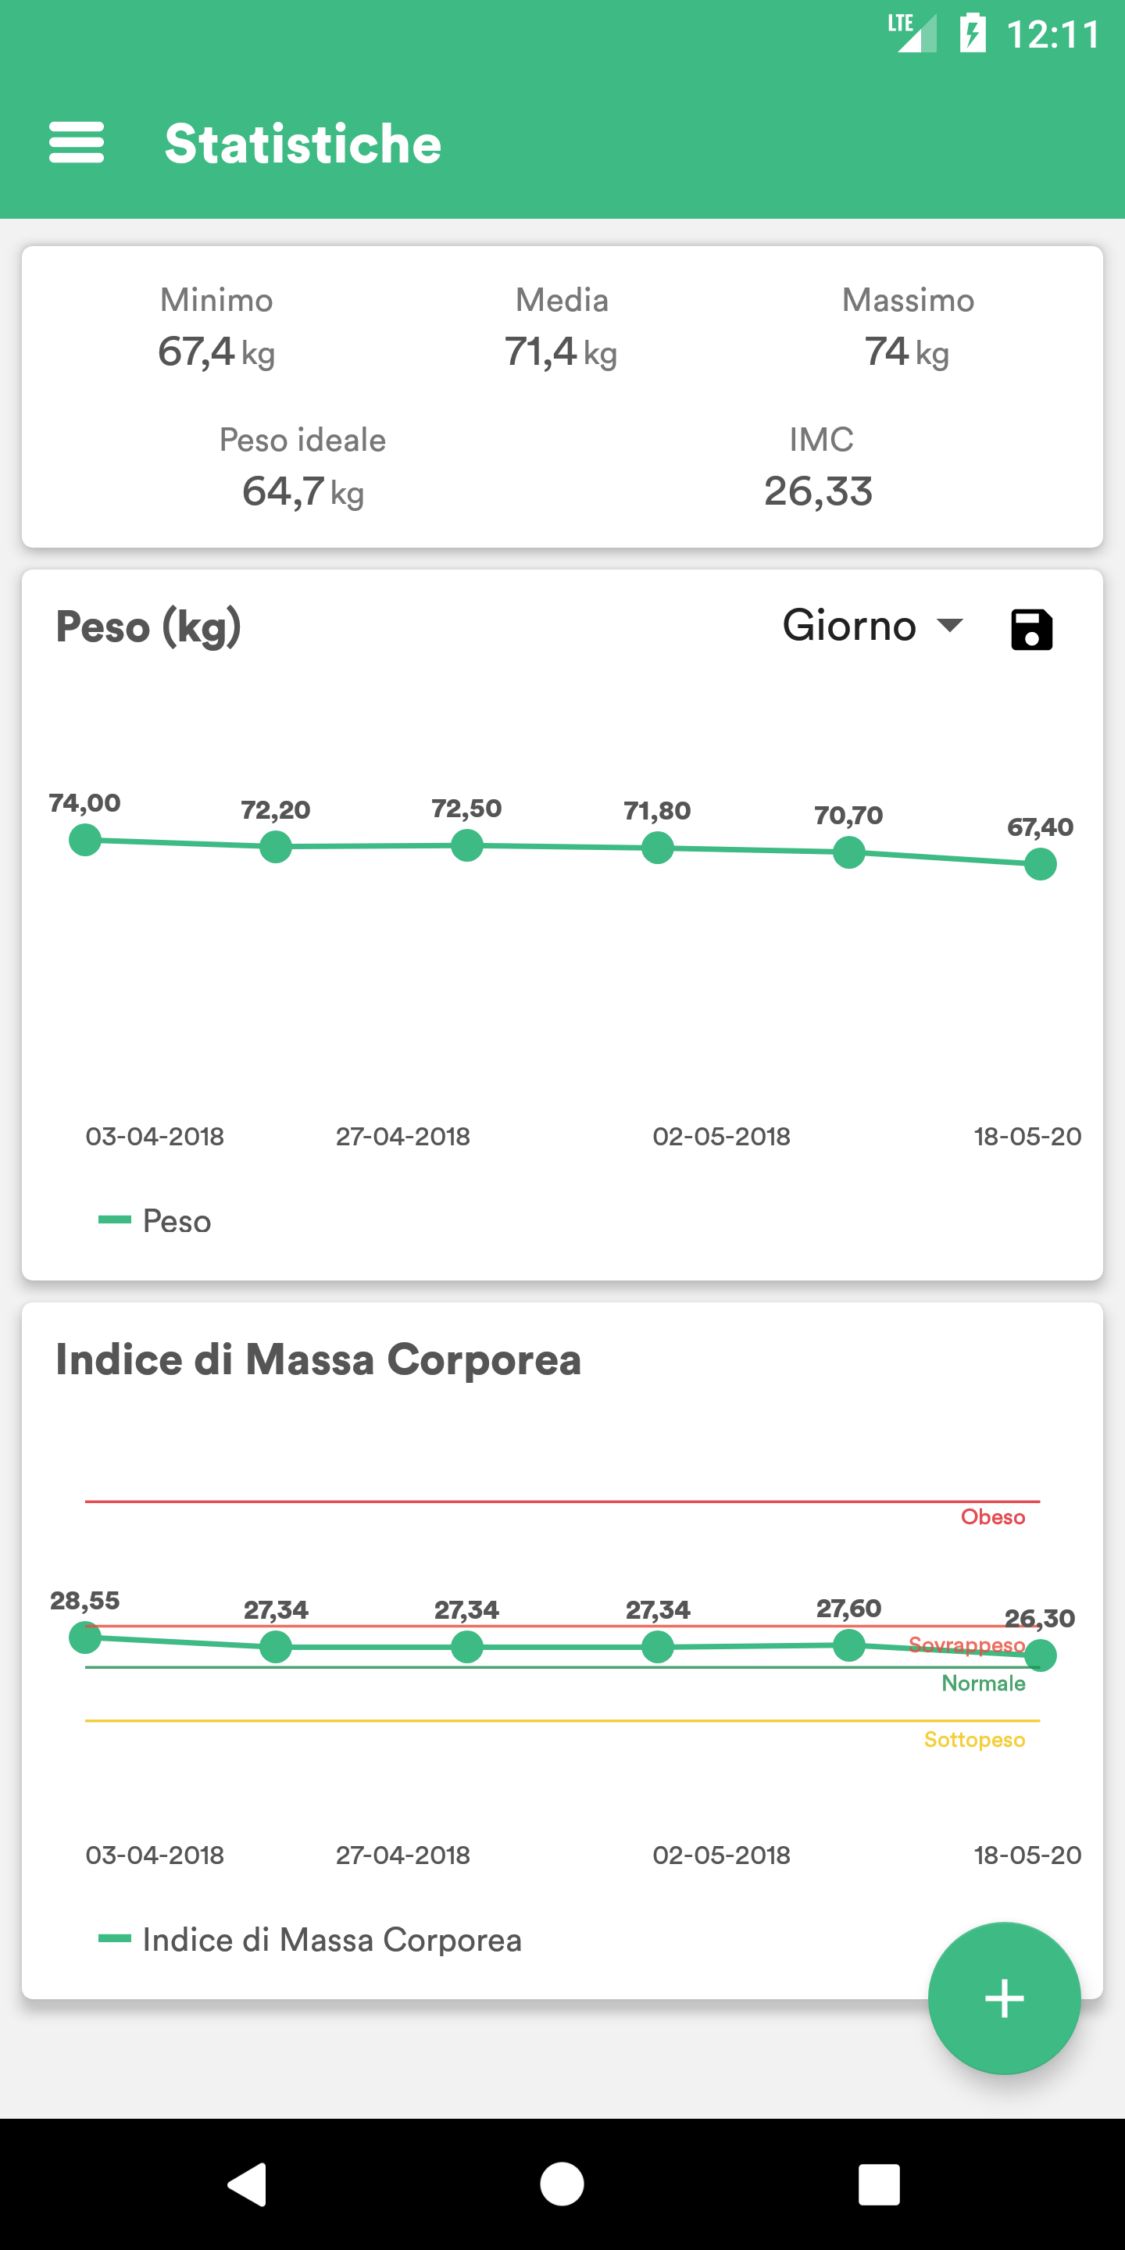Screen dimensions: 1125x2250
Task: Tap the Massimo 74 kg statistic
Action: coord(908,351)
